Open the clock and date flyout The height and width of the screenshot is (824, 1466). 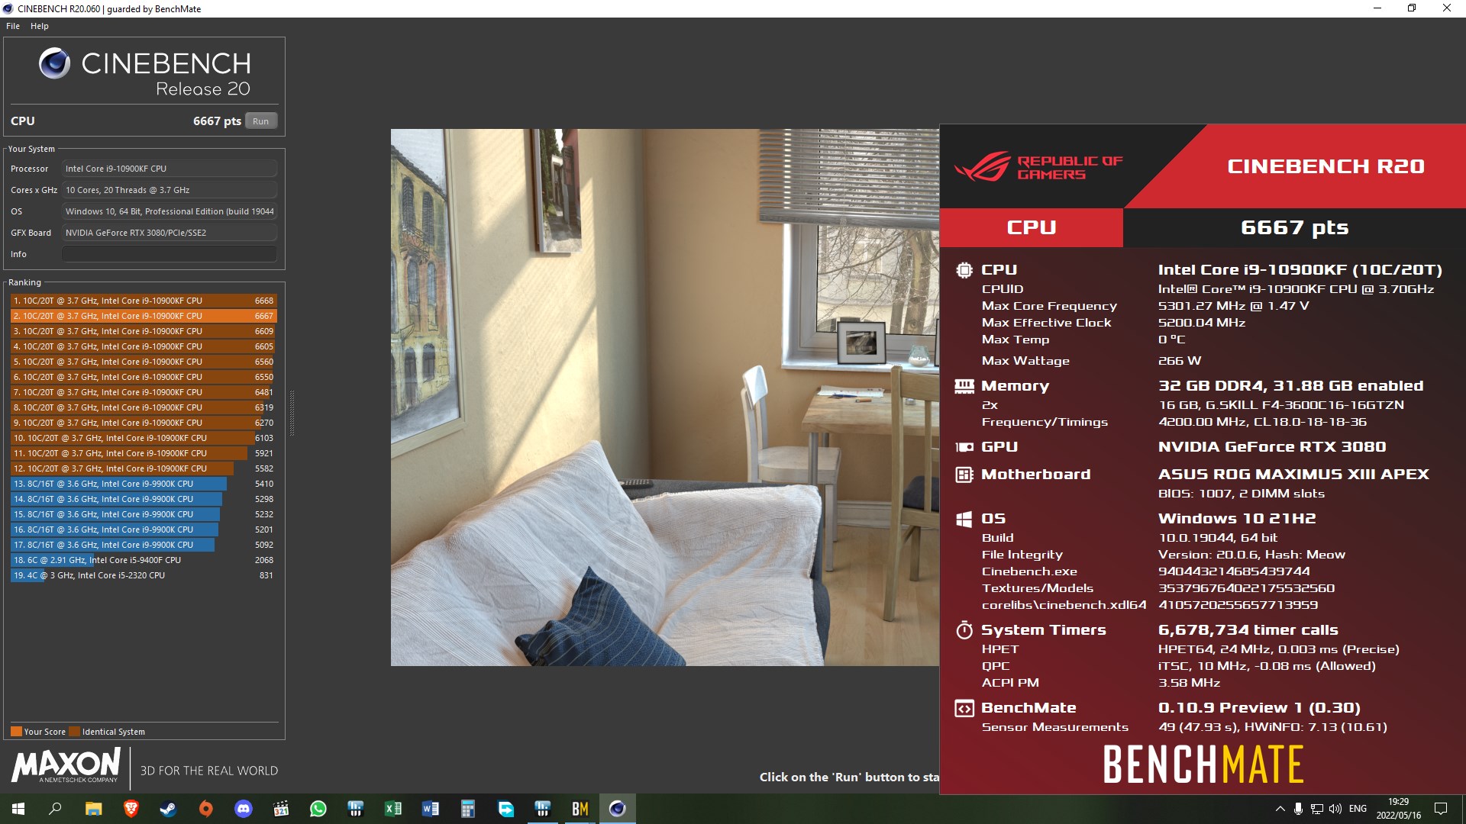click(x=1399, y=809)
